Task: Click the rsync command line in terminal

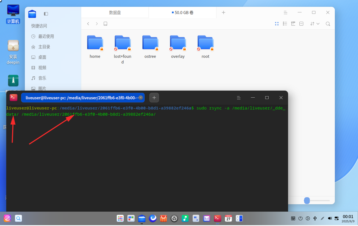Action: 146,111
